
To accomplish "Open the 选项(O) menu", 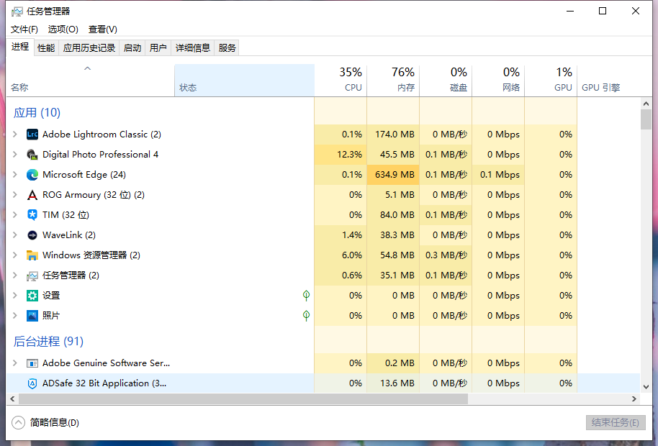I will pyautogui.click(x=63, y=29).
